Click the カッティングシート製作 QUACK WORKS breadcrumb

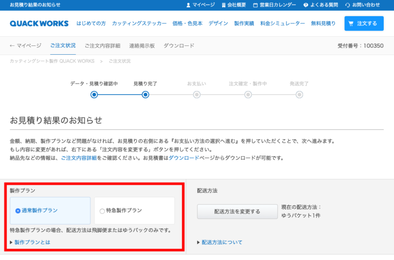click(52, 61)
